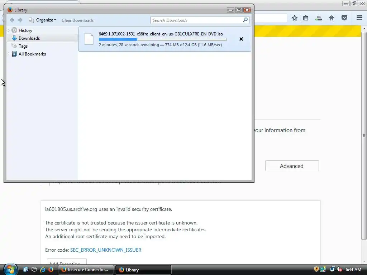367x275 pixels.
Task: Select Tags in the sidebar
Action: click(x=23, y=46)
